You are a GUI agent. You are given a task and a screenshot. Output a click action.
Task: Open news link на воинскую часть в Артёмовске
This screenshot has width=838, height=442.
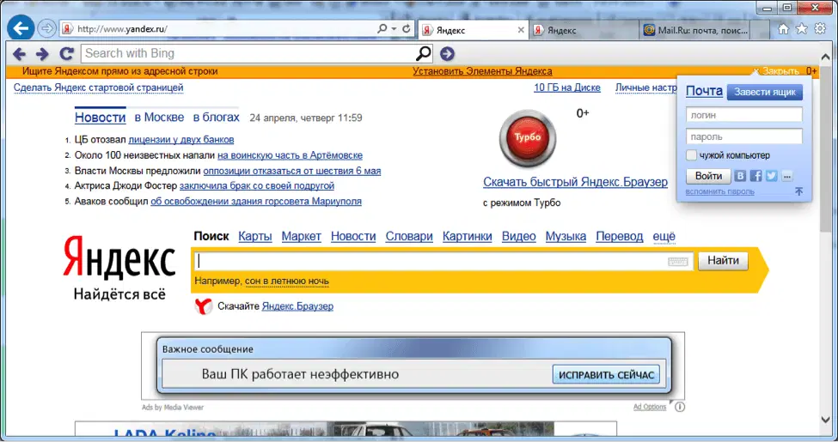tap(290, 155)
